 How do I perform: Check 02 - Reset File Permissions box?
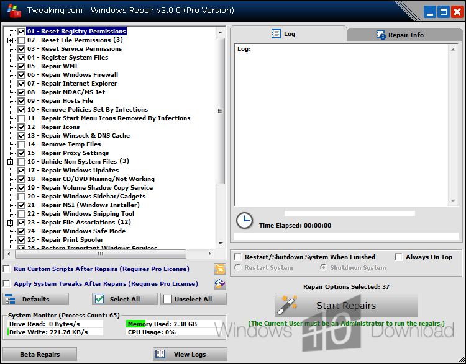tap(21, 40)
